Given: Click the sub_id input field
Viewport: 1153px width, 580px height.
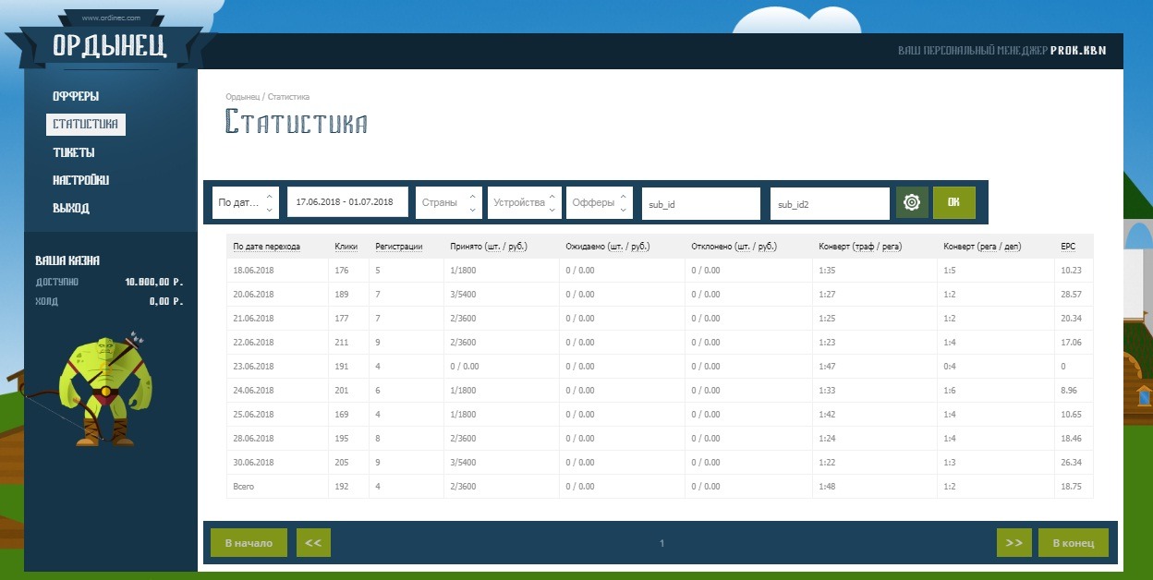Looking at the screenshot, I should click(700, 203).
